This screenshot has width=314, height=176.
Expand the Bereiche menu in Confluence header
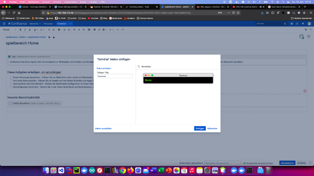click(35, 24)
